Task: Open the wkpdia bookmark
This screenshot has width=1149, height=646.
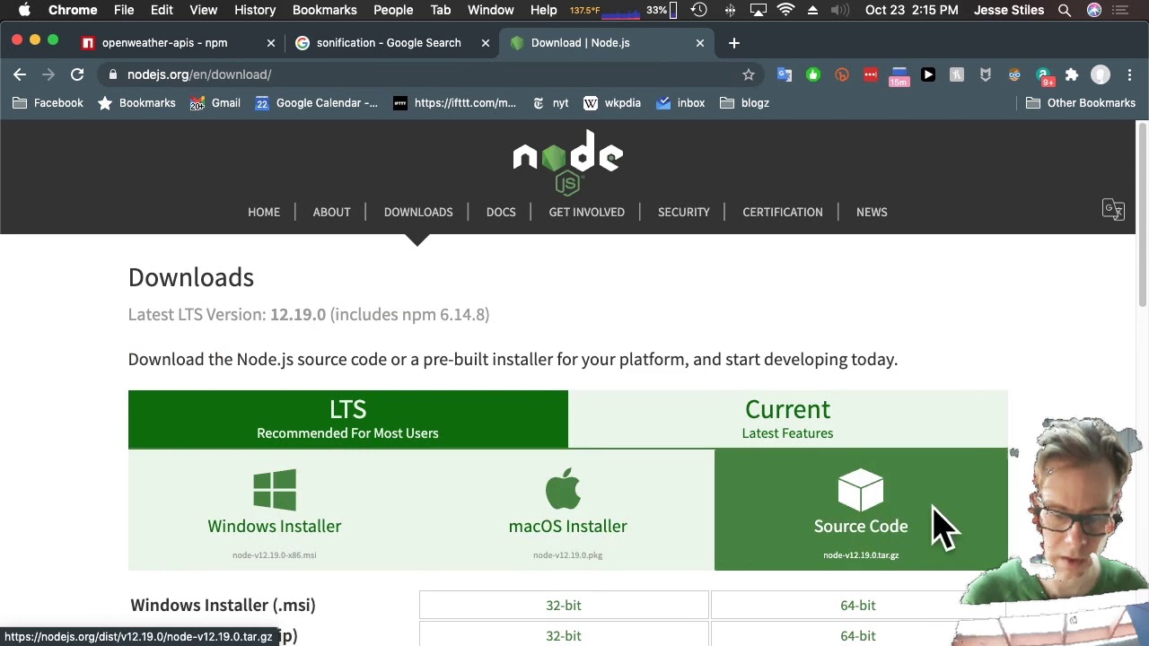Action: pyautogui.click(x=612, y=102)
